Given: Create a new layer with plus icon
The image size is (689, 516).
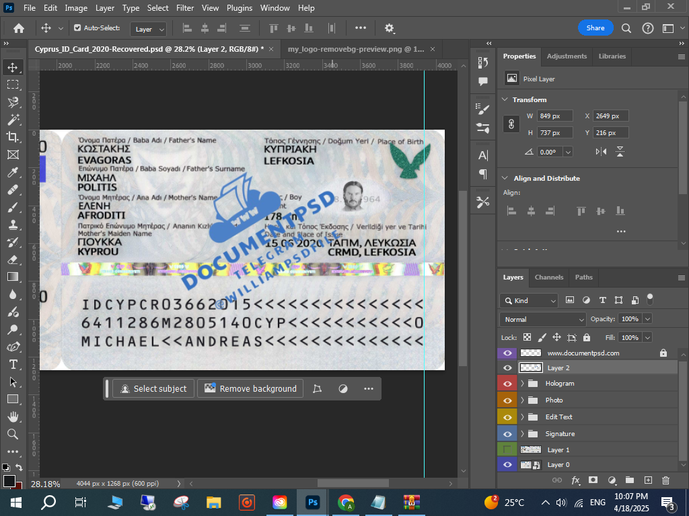Looking at the screenshot, I should 648,480.
